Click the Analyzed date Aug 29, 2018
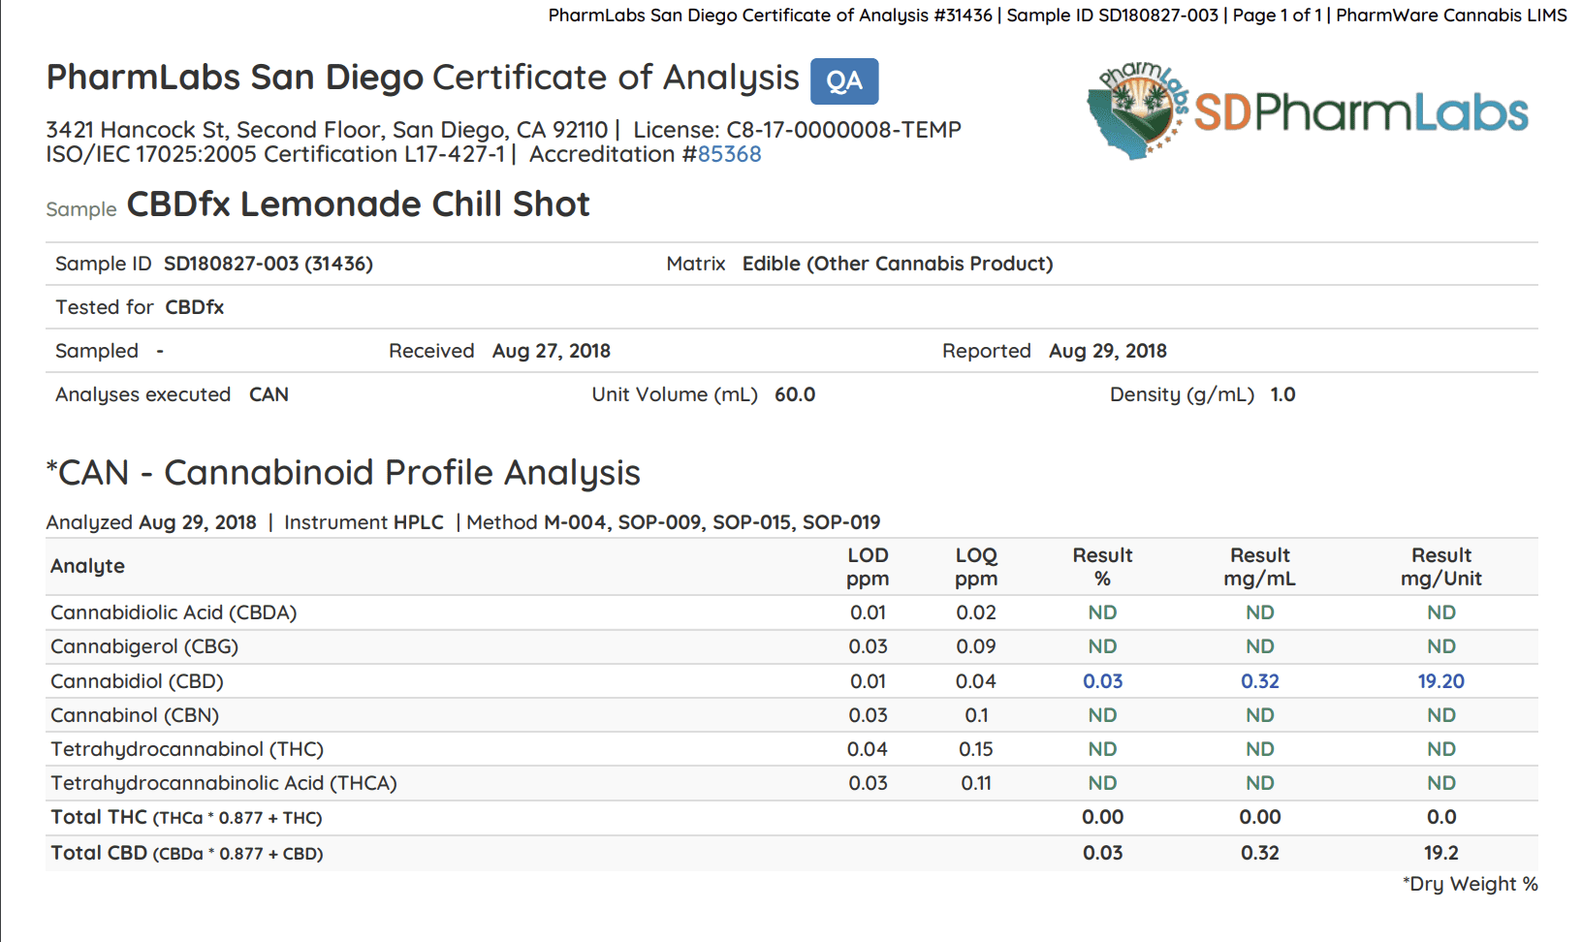This screenshot has height=942, width=1582. click(198, 522)
